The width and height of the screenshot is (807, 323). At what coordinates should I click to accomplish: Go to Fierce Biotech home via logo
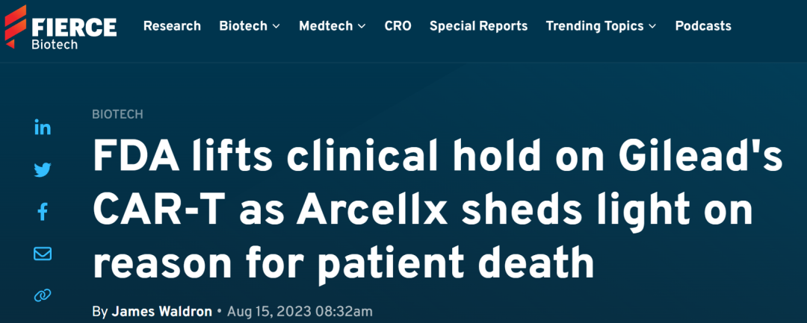point(61,27)
